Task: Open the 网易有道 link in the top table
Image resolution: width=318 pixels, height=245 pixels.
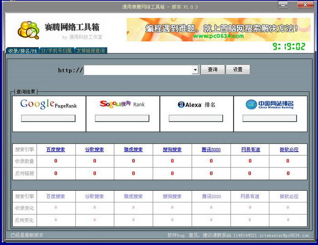Action: click(x=251, y=149)
